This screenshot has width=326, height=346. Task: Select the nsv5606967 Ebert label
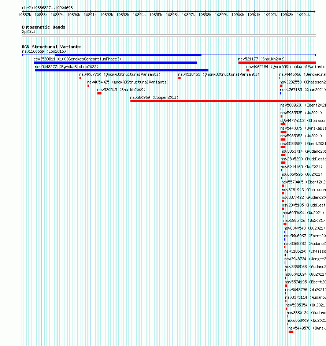pos(305,236)
